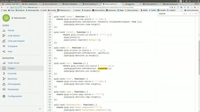This screenshot has height=112, width=200.
Task: Click the Facebook bookmark
Action: pyautogui.click(x=20, y=10)
